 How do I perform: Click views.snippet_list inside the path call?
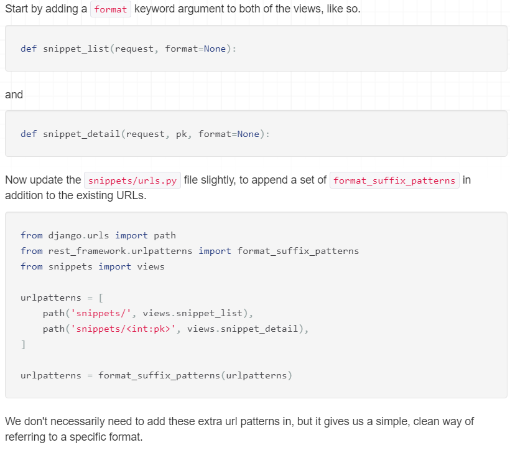[x=194, y=313]
